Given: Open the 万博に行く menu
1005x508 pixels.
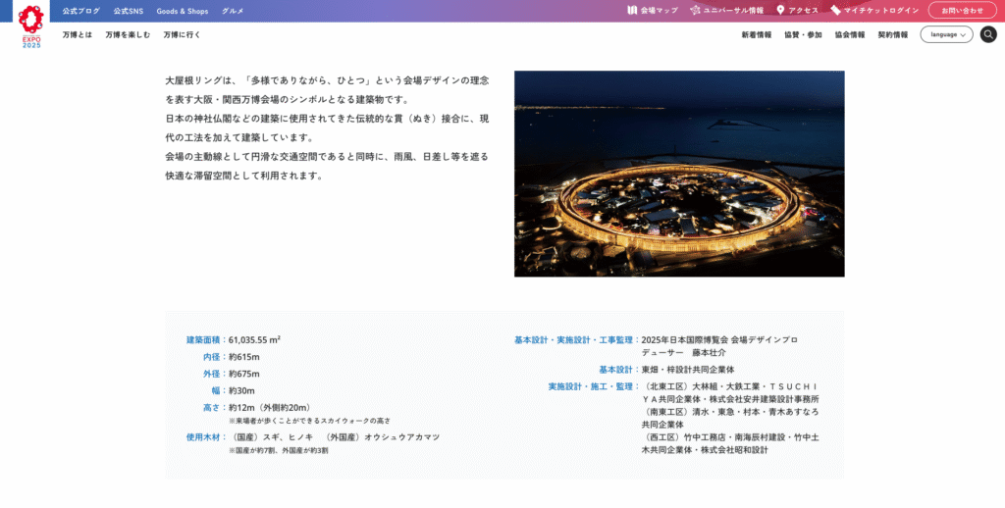Looking at the screenshot, I should click(x=182, y=34).
